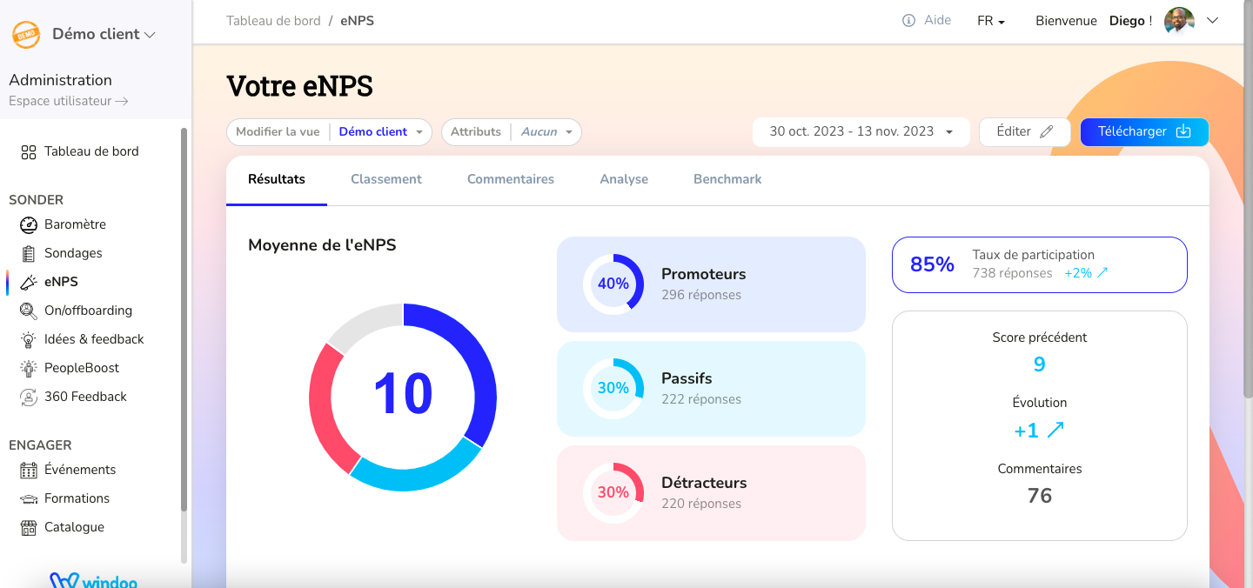Go to Tableau de bord breadcrumb
The height and width of the screenshot is (588, 1253).
(x=273, y=21)
